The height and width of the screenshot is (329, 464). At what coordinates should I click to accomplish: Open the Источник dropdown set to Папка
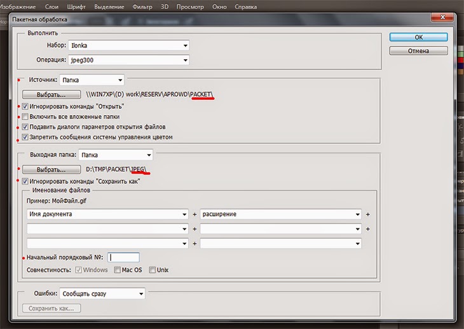tap(92, 80)
